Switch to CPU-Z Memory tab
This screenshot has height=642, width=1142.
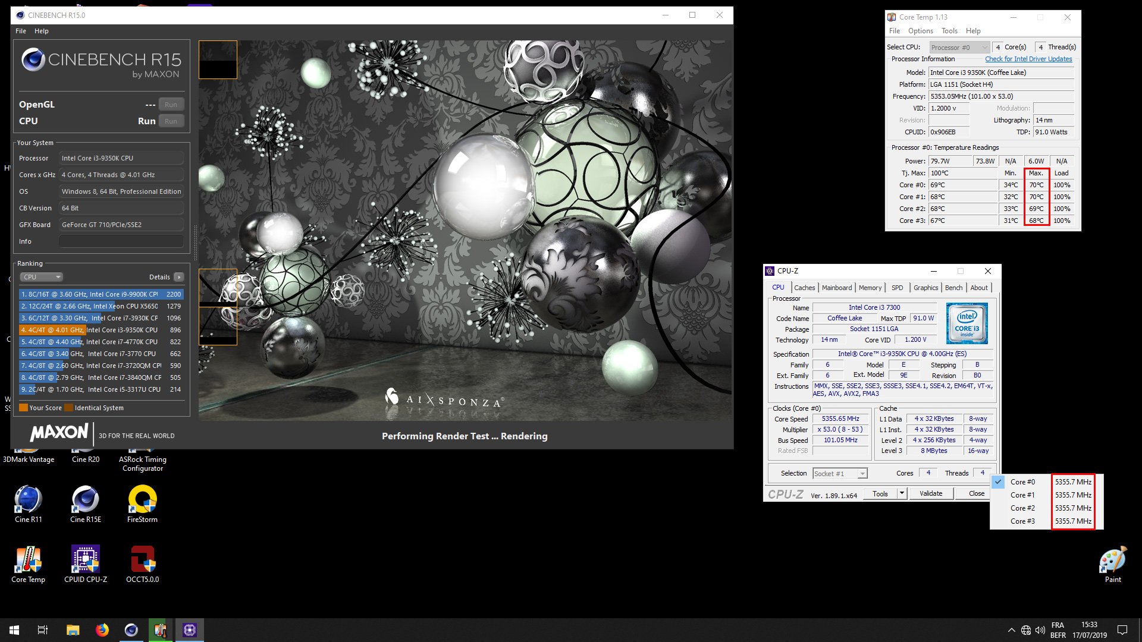[870, 288]
